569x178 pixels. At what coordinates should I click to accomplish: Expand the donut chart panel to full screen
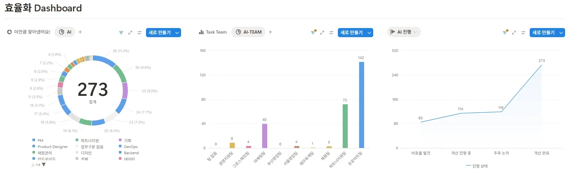pos(130,33)
